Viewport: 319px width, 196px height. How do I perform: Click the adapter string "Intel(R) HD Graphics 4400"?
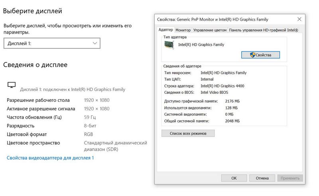222,86
